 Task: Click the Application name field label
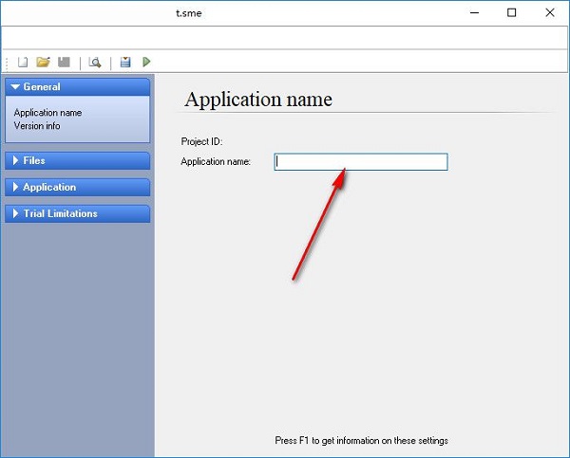tap(216, 162)
